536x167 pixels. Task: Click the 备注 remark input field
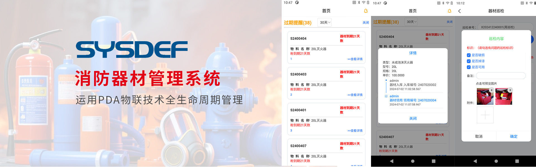tap(501, 76)
